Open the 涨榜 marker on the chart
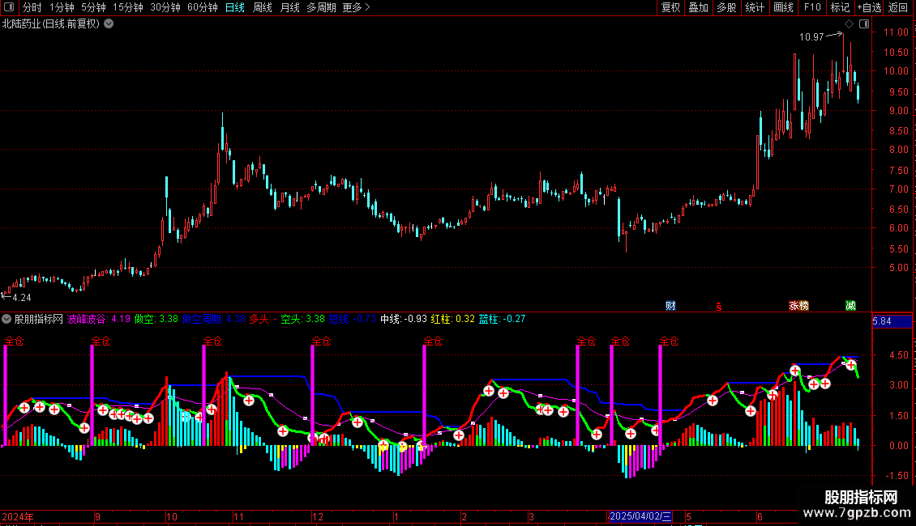This screenshot has width=916, height=526. point(798,306)
